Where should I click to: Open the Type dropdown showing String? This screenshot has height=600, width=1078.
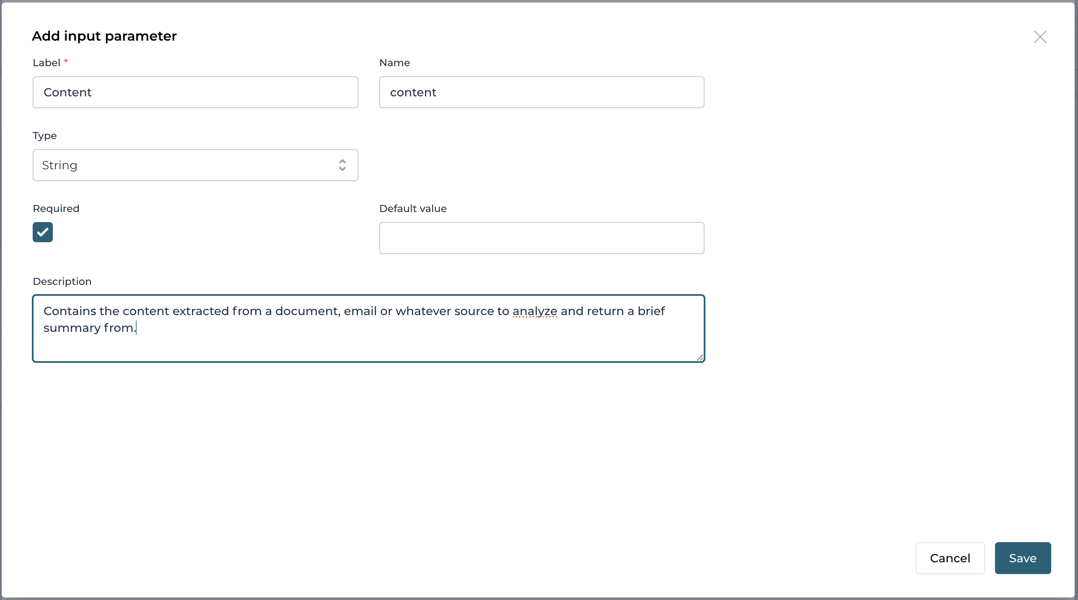coord(184,165)
